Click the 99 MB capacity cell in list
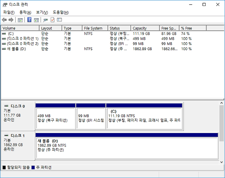 pos(138,44)
